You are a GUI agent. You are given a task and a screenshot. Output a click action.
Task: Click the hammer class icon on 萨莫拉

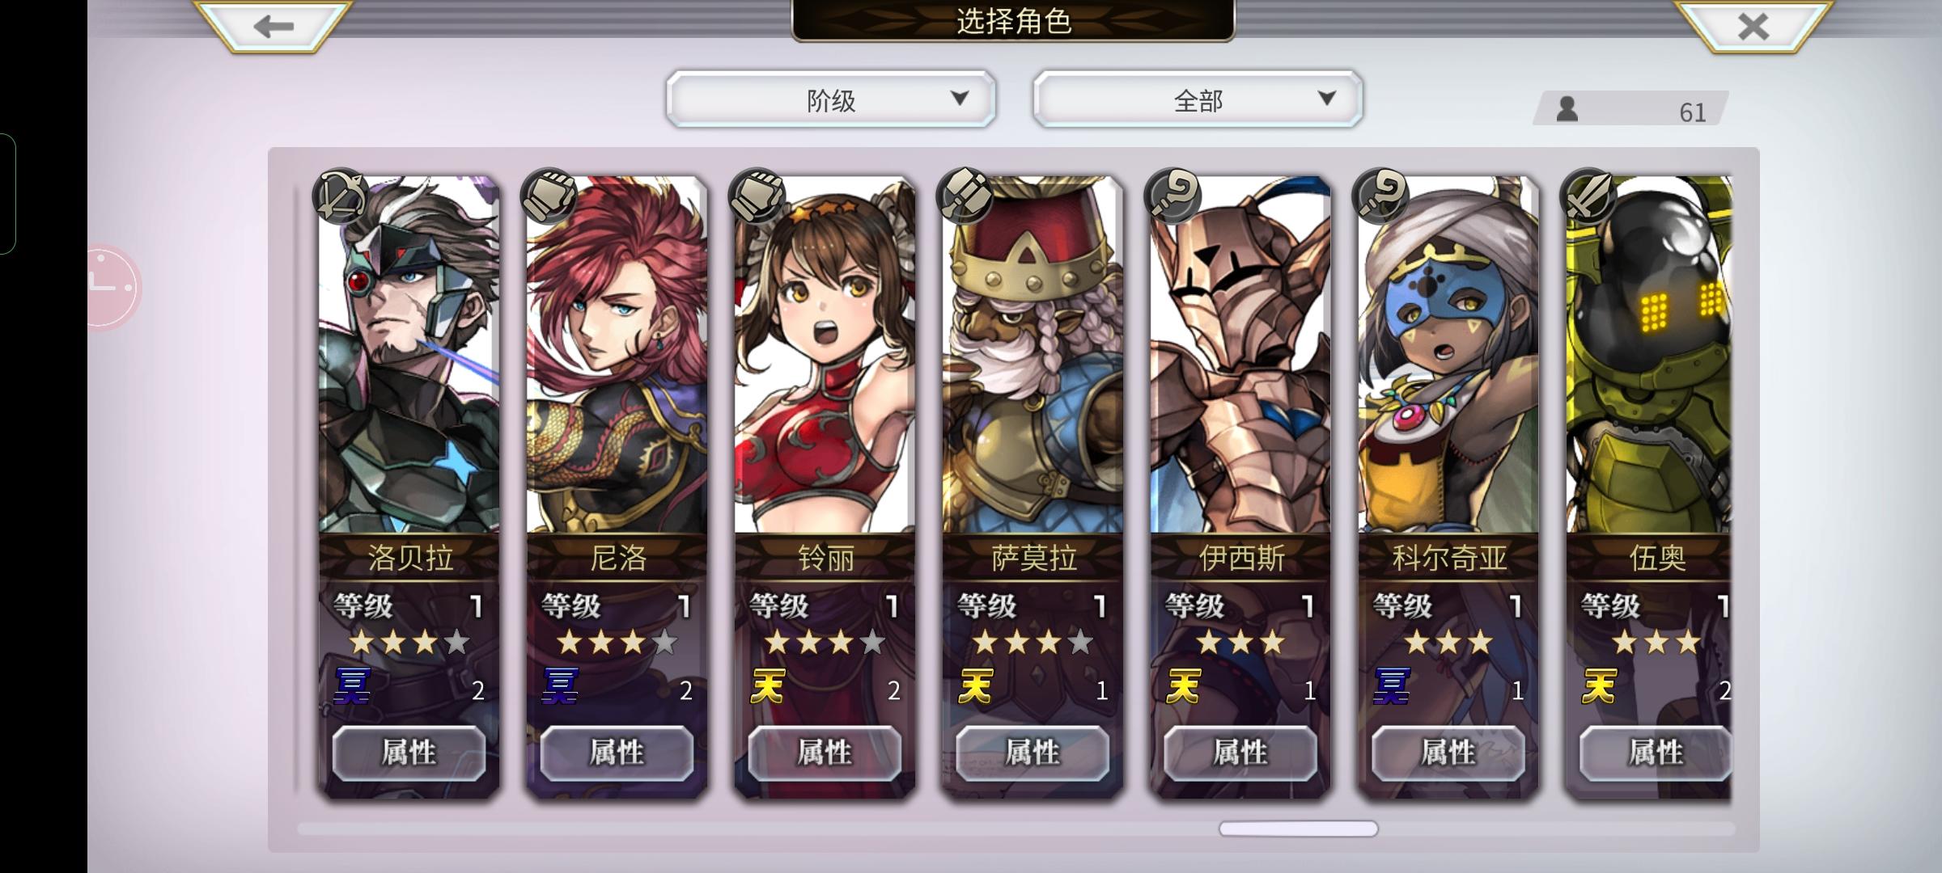click(965, 196)
